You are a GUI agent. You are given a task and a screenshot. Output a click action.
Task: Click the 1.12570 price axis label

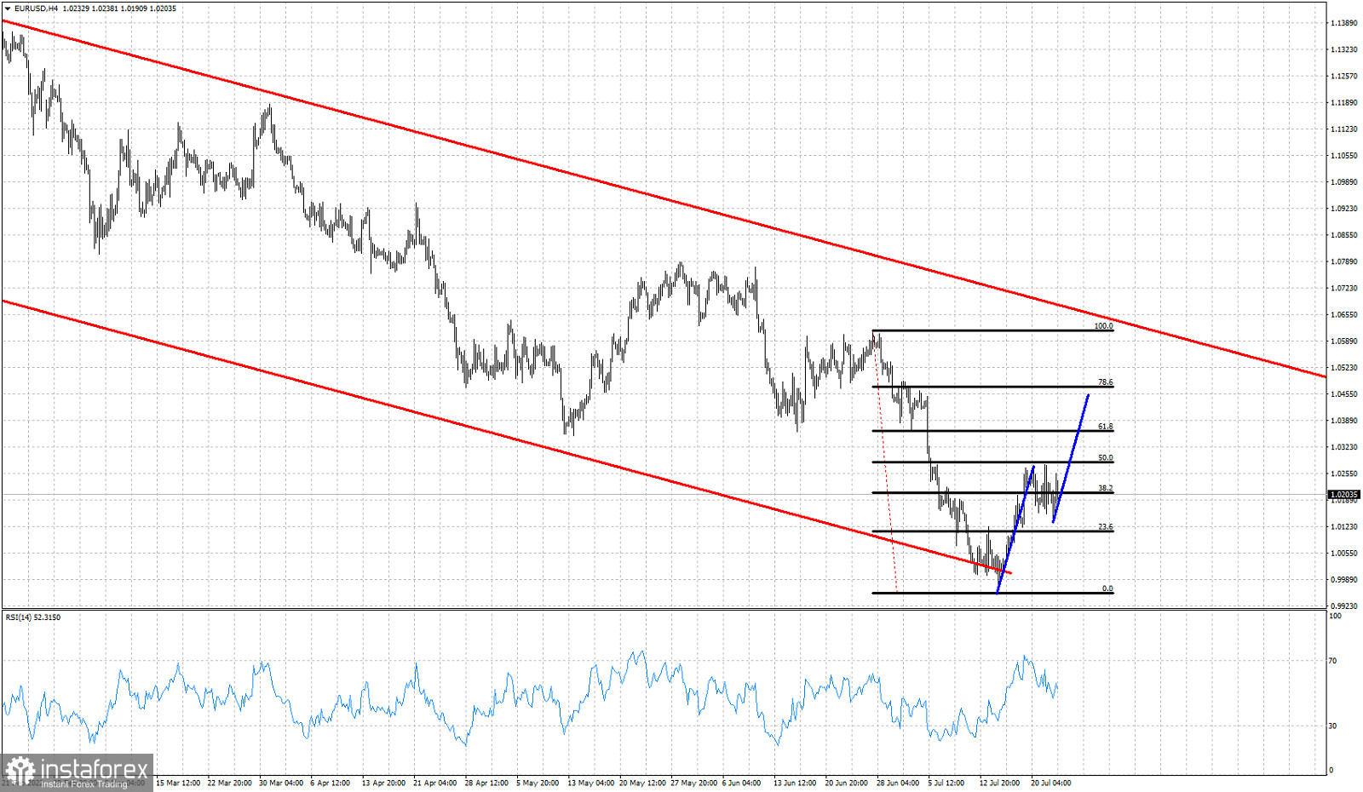pyautogui.click(x=1343, y=76)
